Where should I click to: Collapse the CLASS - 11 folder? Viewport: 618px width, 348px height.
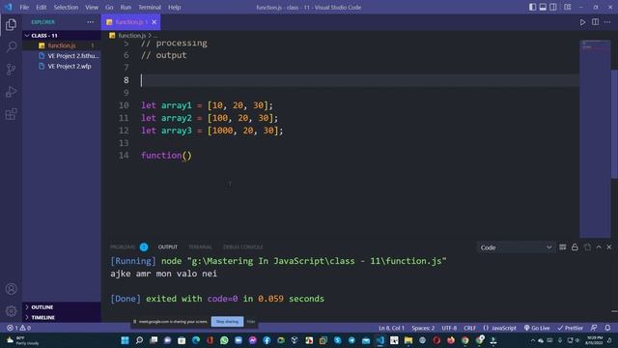62,36
